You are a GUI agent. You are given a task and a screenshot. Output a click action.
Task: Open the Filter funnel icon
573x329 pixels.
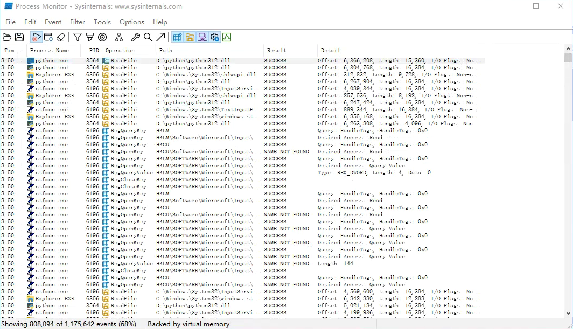[x=78, y=37]
